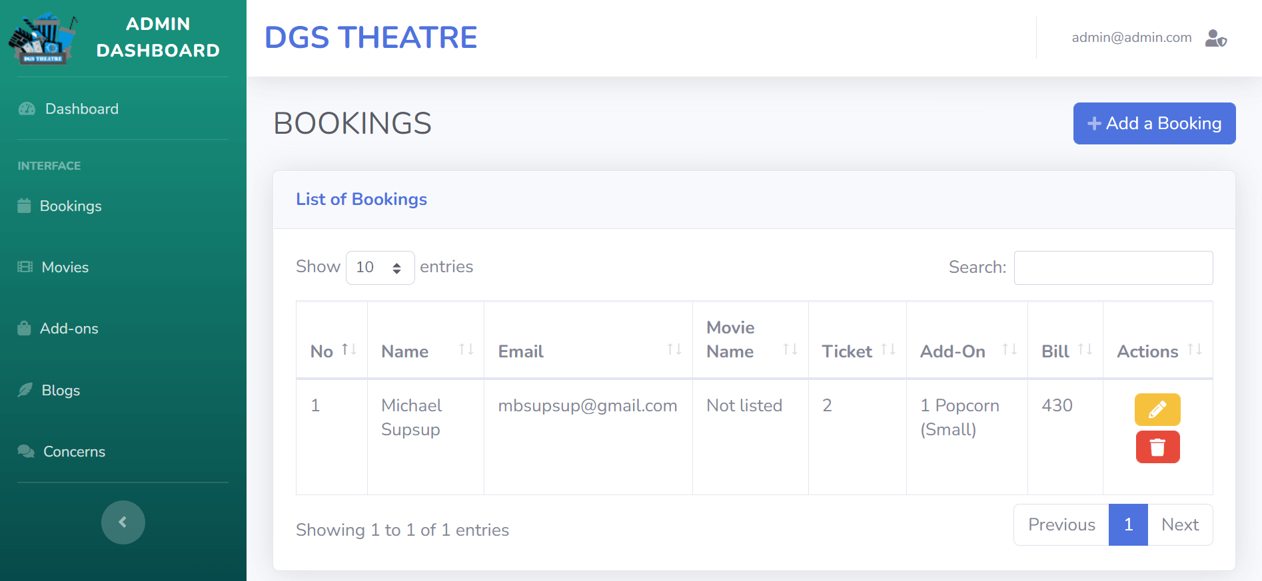Open the admin user profile icon
1262x581 pixels.
coord(1215,38)
